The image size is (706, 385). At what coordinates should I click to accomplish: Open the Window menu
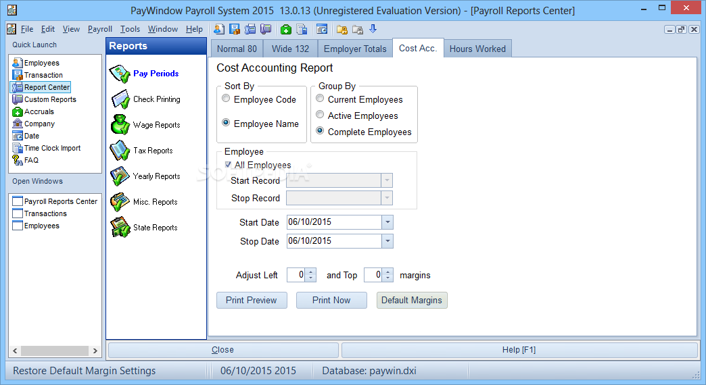tap(163, 29)
